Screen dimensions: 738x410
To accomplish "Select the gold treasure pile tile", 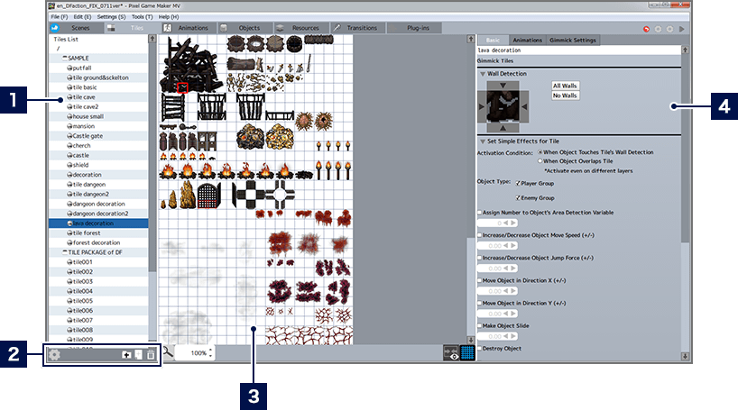I will coord(280,137).
